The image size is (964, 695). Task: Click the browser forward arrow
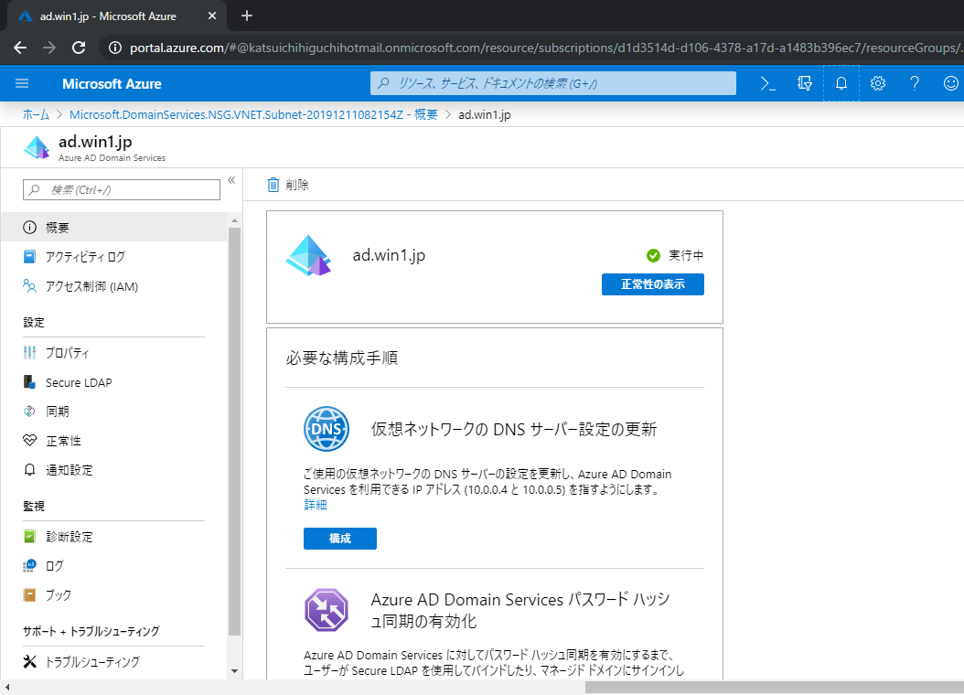click(x=49, y=48)
